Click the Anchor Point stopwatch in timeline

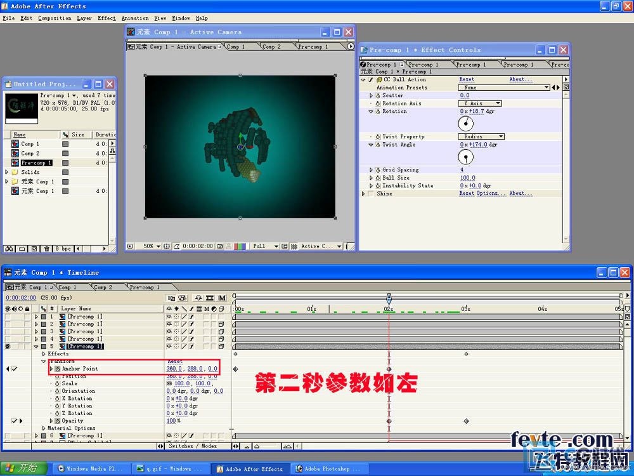[58, 369]
